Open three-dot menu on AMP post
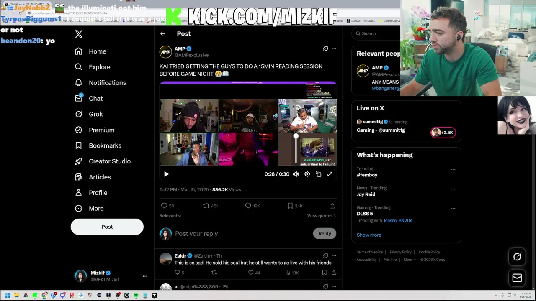 pyautogui.click(x=334, y=49)
